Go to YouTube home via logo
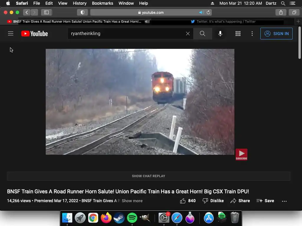This screenshot has width=302, height=226. pyautogui.click(x=35, y=34)
